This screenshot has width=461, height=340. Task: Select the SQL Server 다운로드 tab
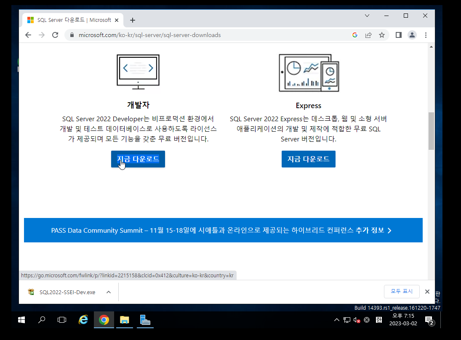tap(73, 20)
